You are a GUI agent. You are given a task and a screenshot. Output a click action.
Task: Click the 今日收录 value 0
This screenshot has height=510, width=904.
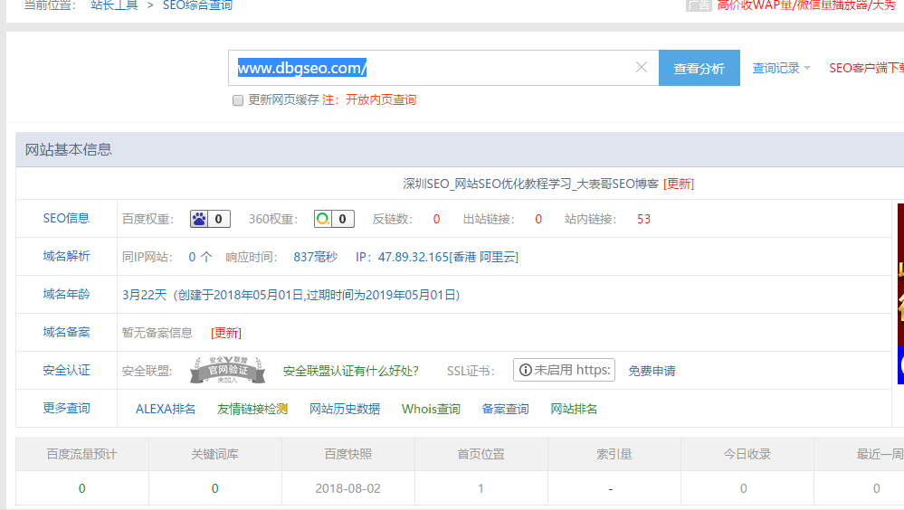click(744, 488)
